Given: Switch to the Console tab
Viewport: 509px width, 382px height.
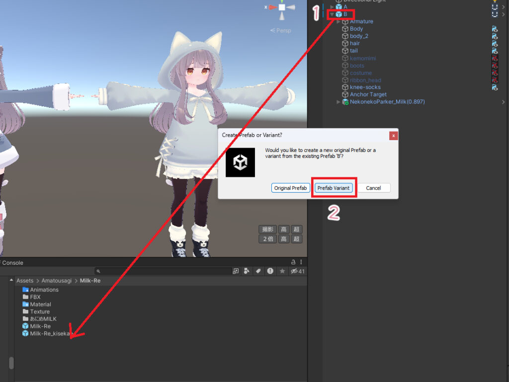Looking at the screenshot, I should point(12,263).
